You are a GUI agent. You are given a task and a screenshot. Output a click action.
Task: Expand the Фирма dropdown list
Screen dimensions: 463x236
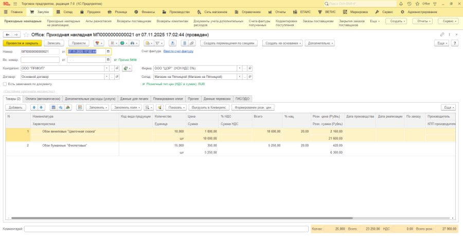coord(240,69)
